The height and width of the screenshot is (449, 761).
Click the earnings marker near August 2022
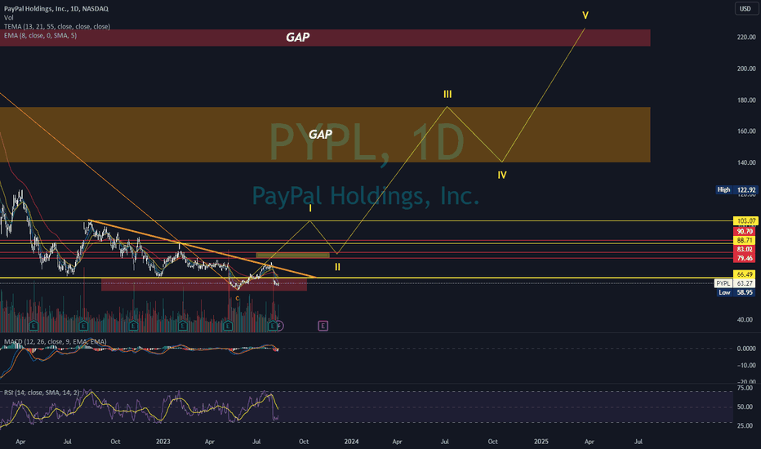[83, 326]
